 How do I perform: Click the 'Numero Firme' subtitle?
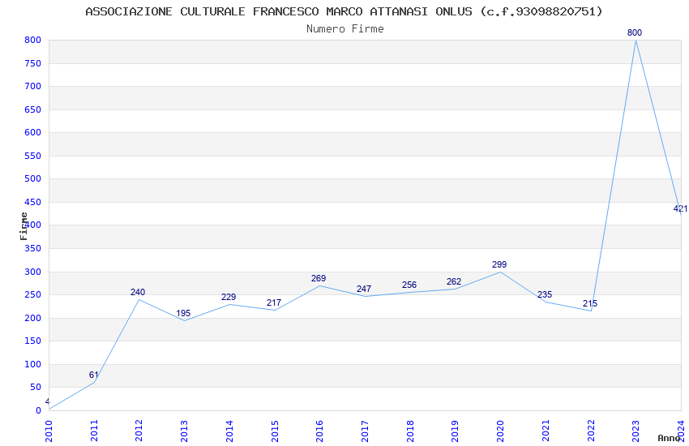pos(345,29)
